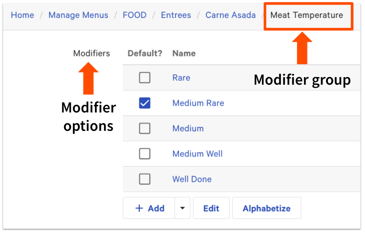The image size is (365, 233).
Task: Go to Home breadcrumb
Action: pos(22,15)
